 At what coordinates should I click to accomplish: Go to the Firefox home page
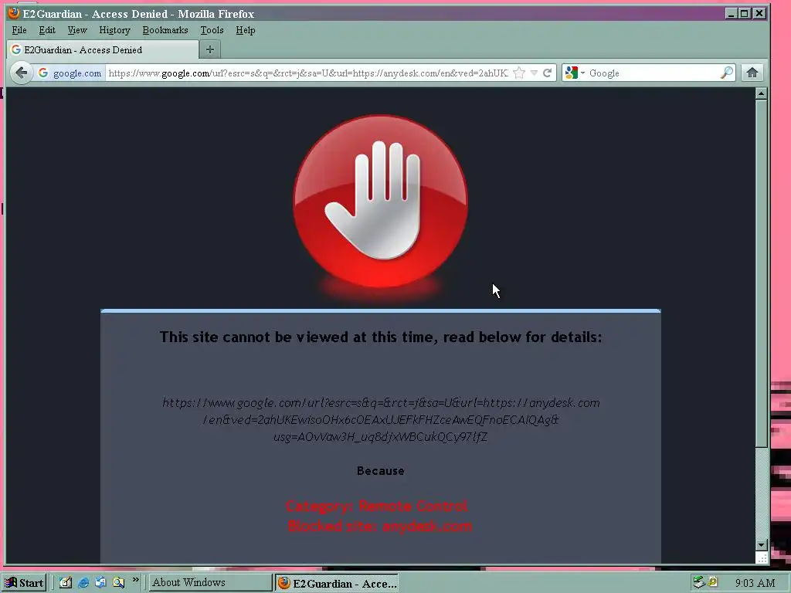752,73
